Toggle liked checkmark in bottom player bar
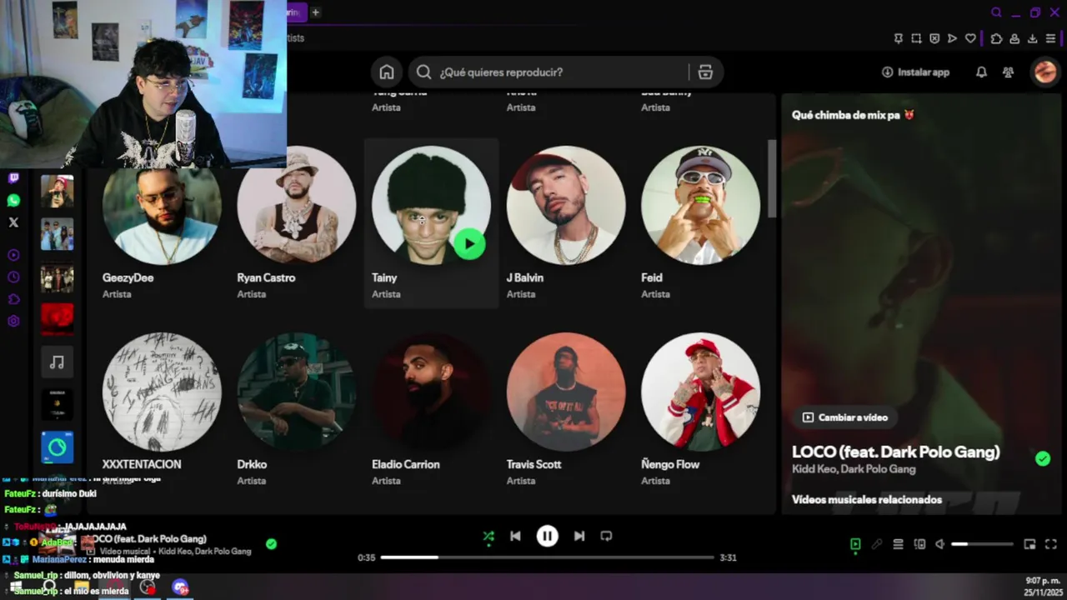The image size is (1067, 600). point(271,544)
